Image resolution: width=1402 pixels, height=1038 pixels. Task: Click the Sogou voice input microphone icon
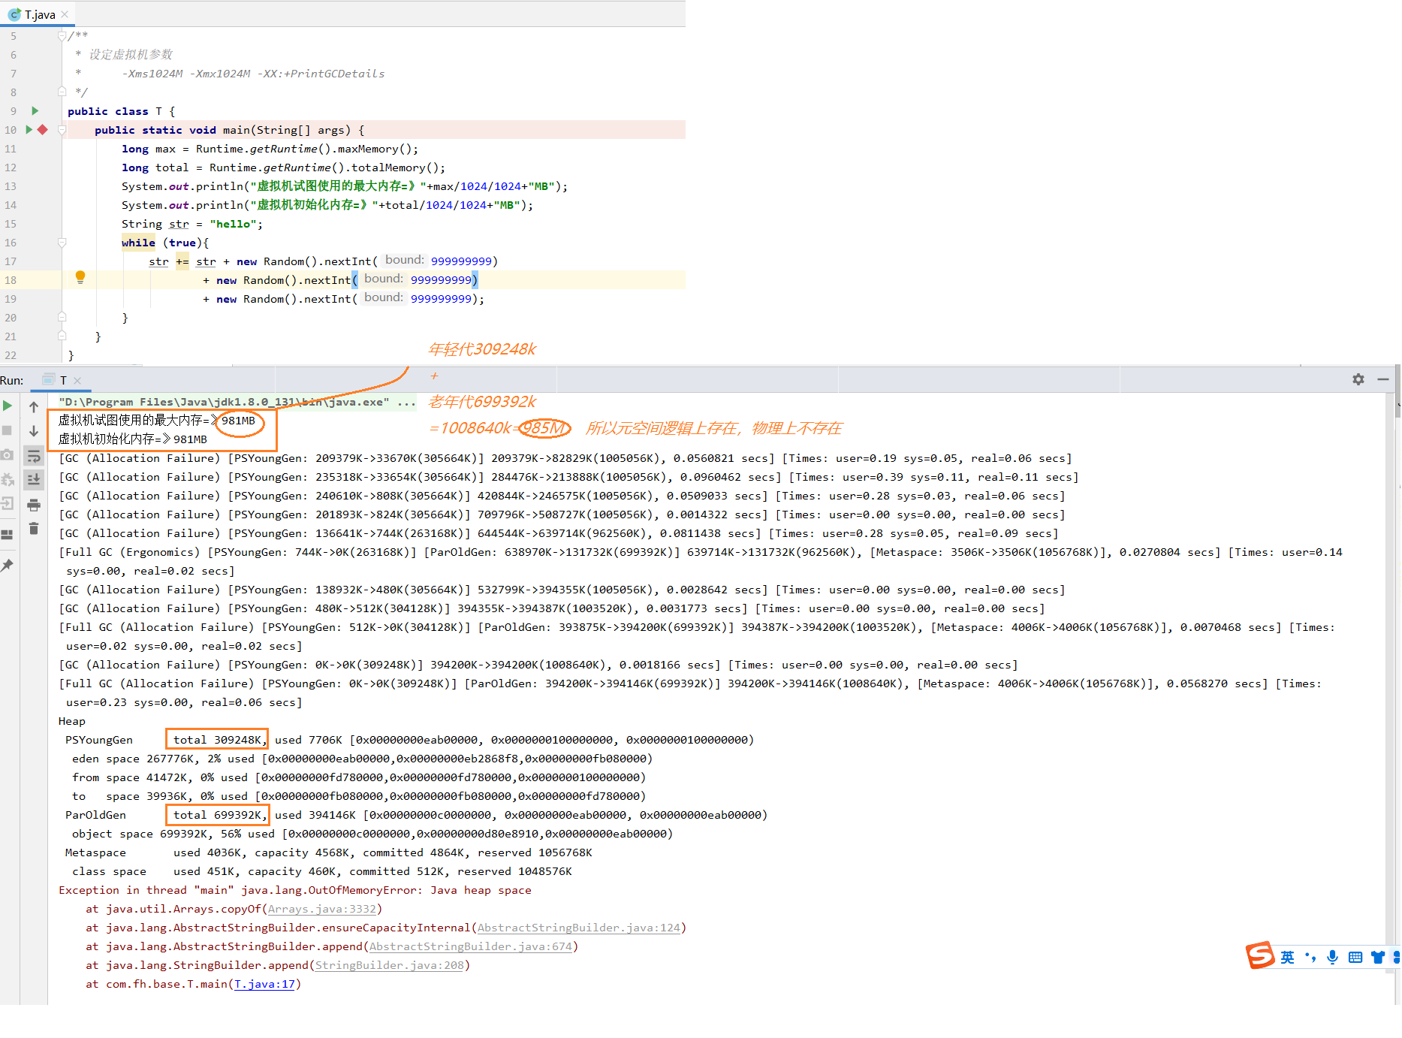[1332, 957]
